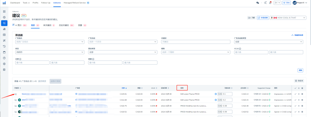Click 828 sytest Theme PROD in CA$5.81 row
Viewport: 311px width, 117px height.
tap(190, 94)
